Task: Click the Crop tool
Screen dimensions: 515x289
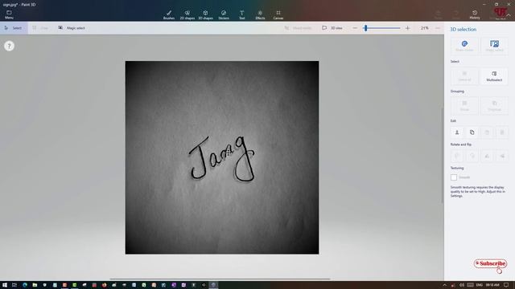Action: pos(40,28)
